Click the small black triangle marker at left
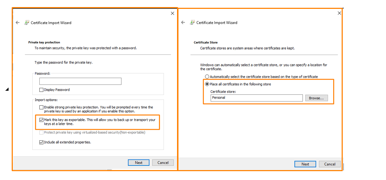Viewport: 386px width, 180px height. coord(7,89)
